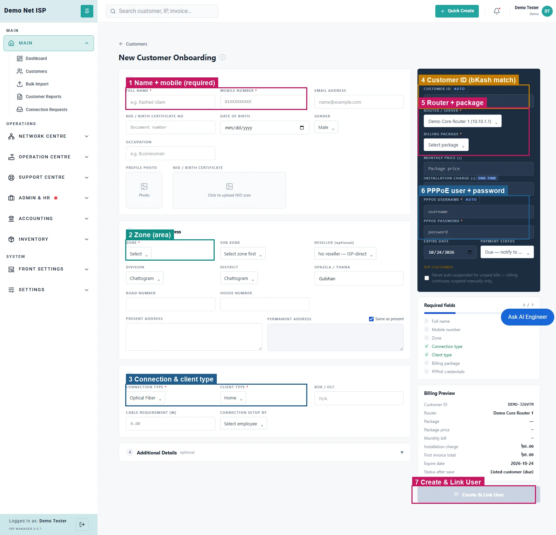The height and width of the screenshot is (535, 556).
Task: Open the date of birth calendar picker
Action: [302, 128]
